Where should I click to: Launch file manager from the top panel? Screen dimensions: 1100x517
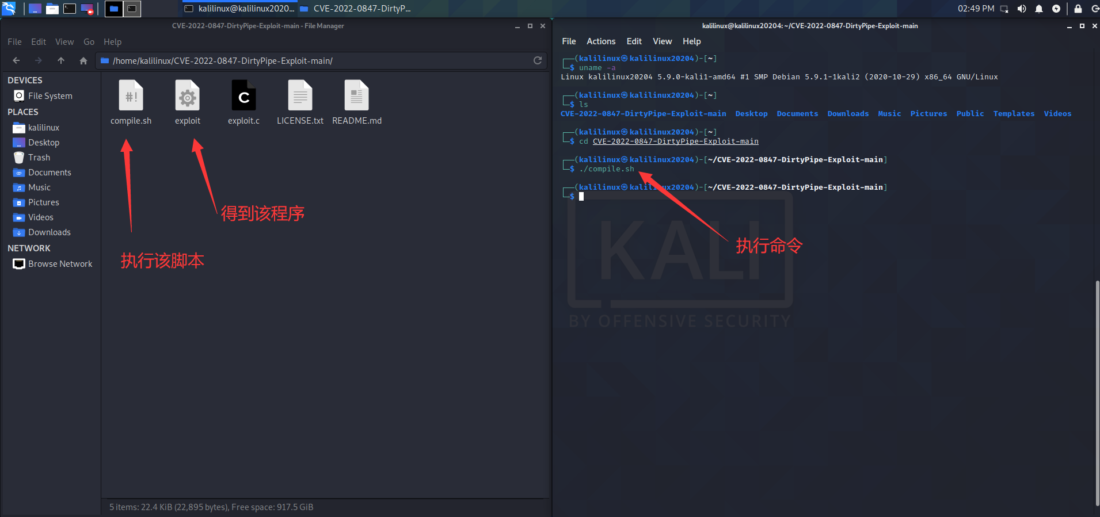(x=52, y=9)
